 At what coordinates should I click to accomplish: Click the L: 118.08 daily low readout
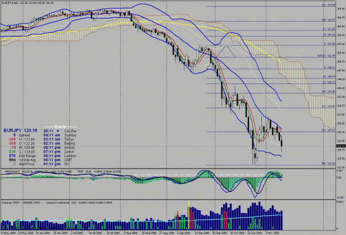tap(22, 152)
